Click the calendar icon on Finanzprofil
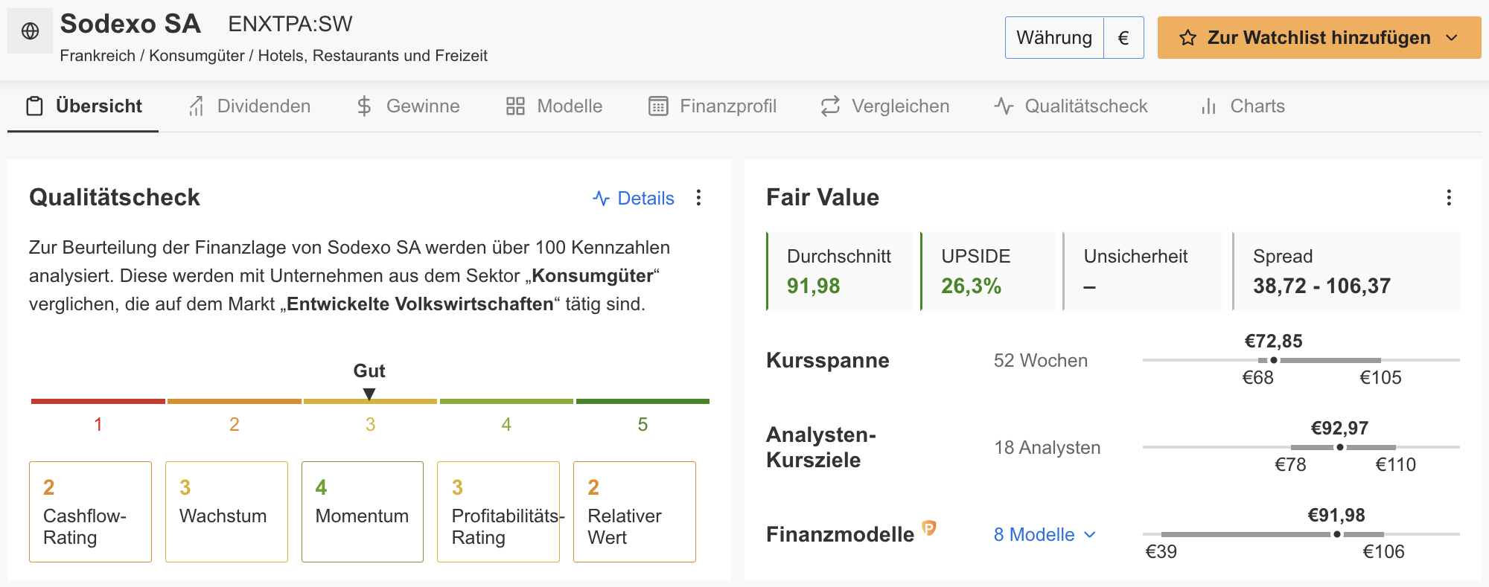Screen dimensions: 1489x587 pyautogui.click(x=658, y=106)
